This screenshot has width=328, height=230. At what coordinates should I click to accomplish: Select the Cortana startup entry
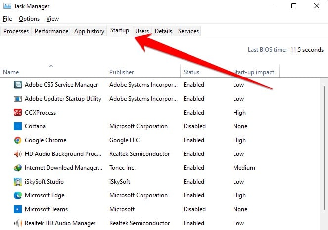point(160,126)
